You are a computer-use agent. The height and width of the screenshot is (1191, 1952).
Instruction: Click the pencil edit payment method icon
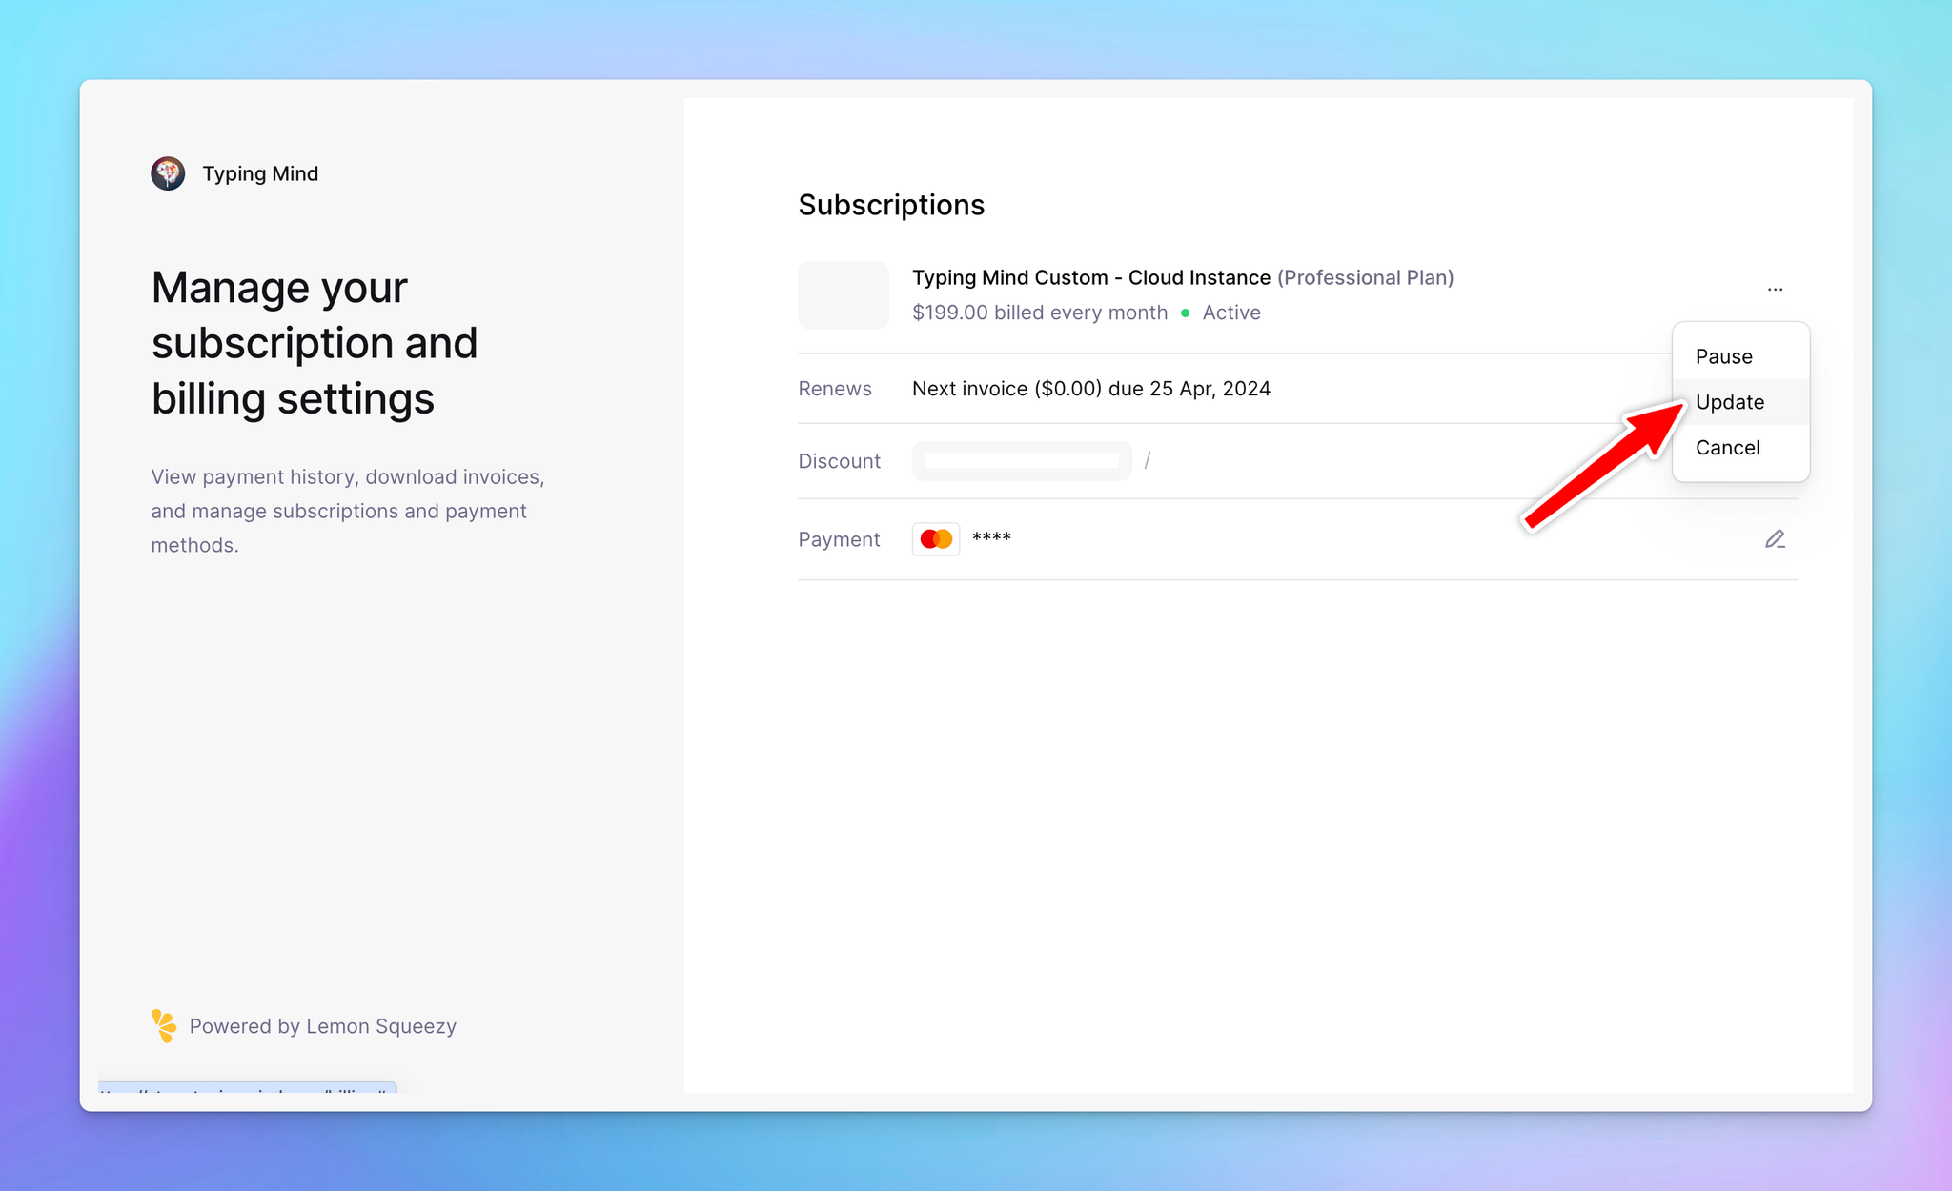(1775, 539)
